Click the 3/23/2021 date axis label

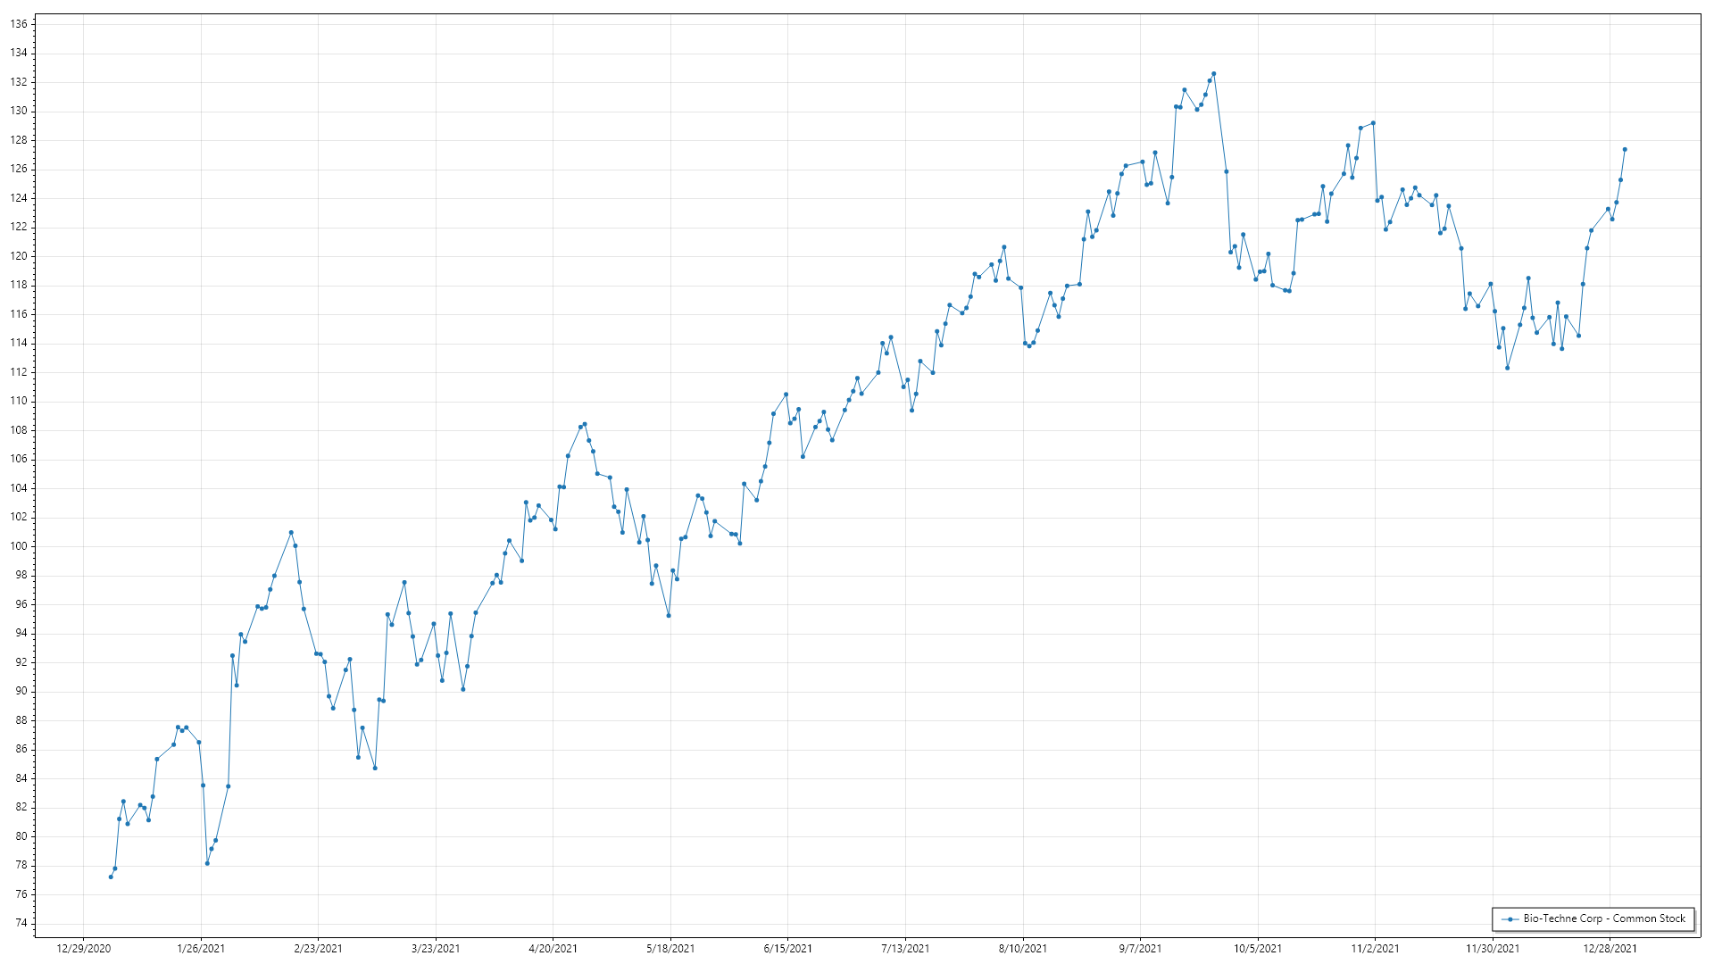coord(436,949)
